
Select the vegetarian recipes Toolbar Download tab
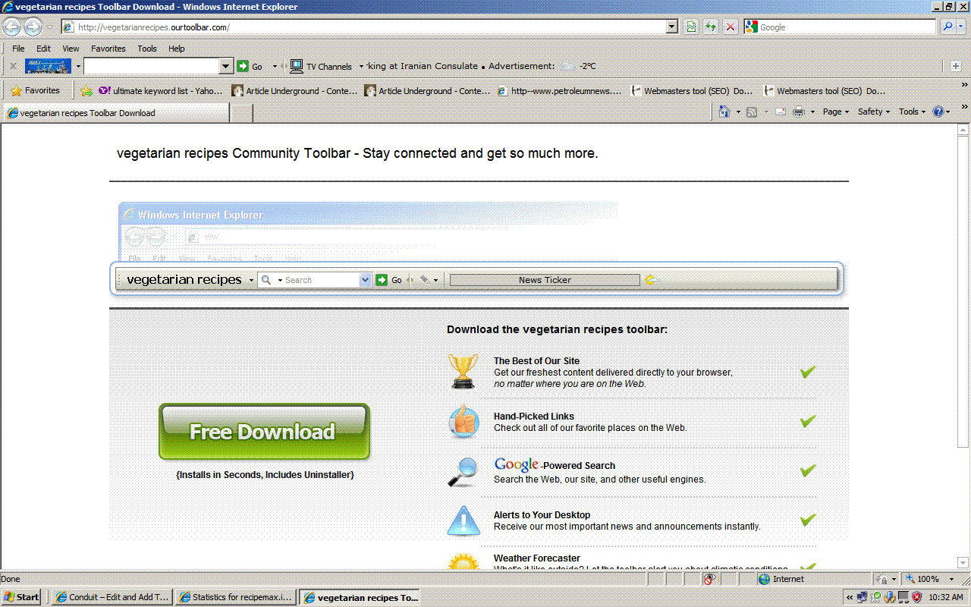[x=116, y=113]
